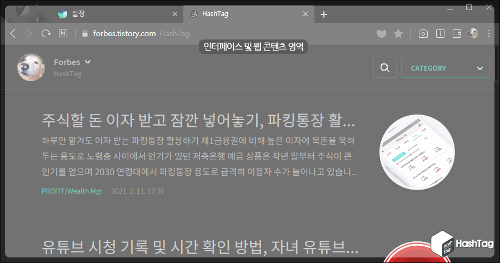Click the date 2021. 2. 11. 17:36
The width and height of the screenshot is (500, 263).
tap(137, 191)
